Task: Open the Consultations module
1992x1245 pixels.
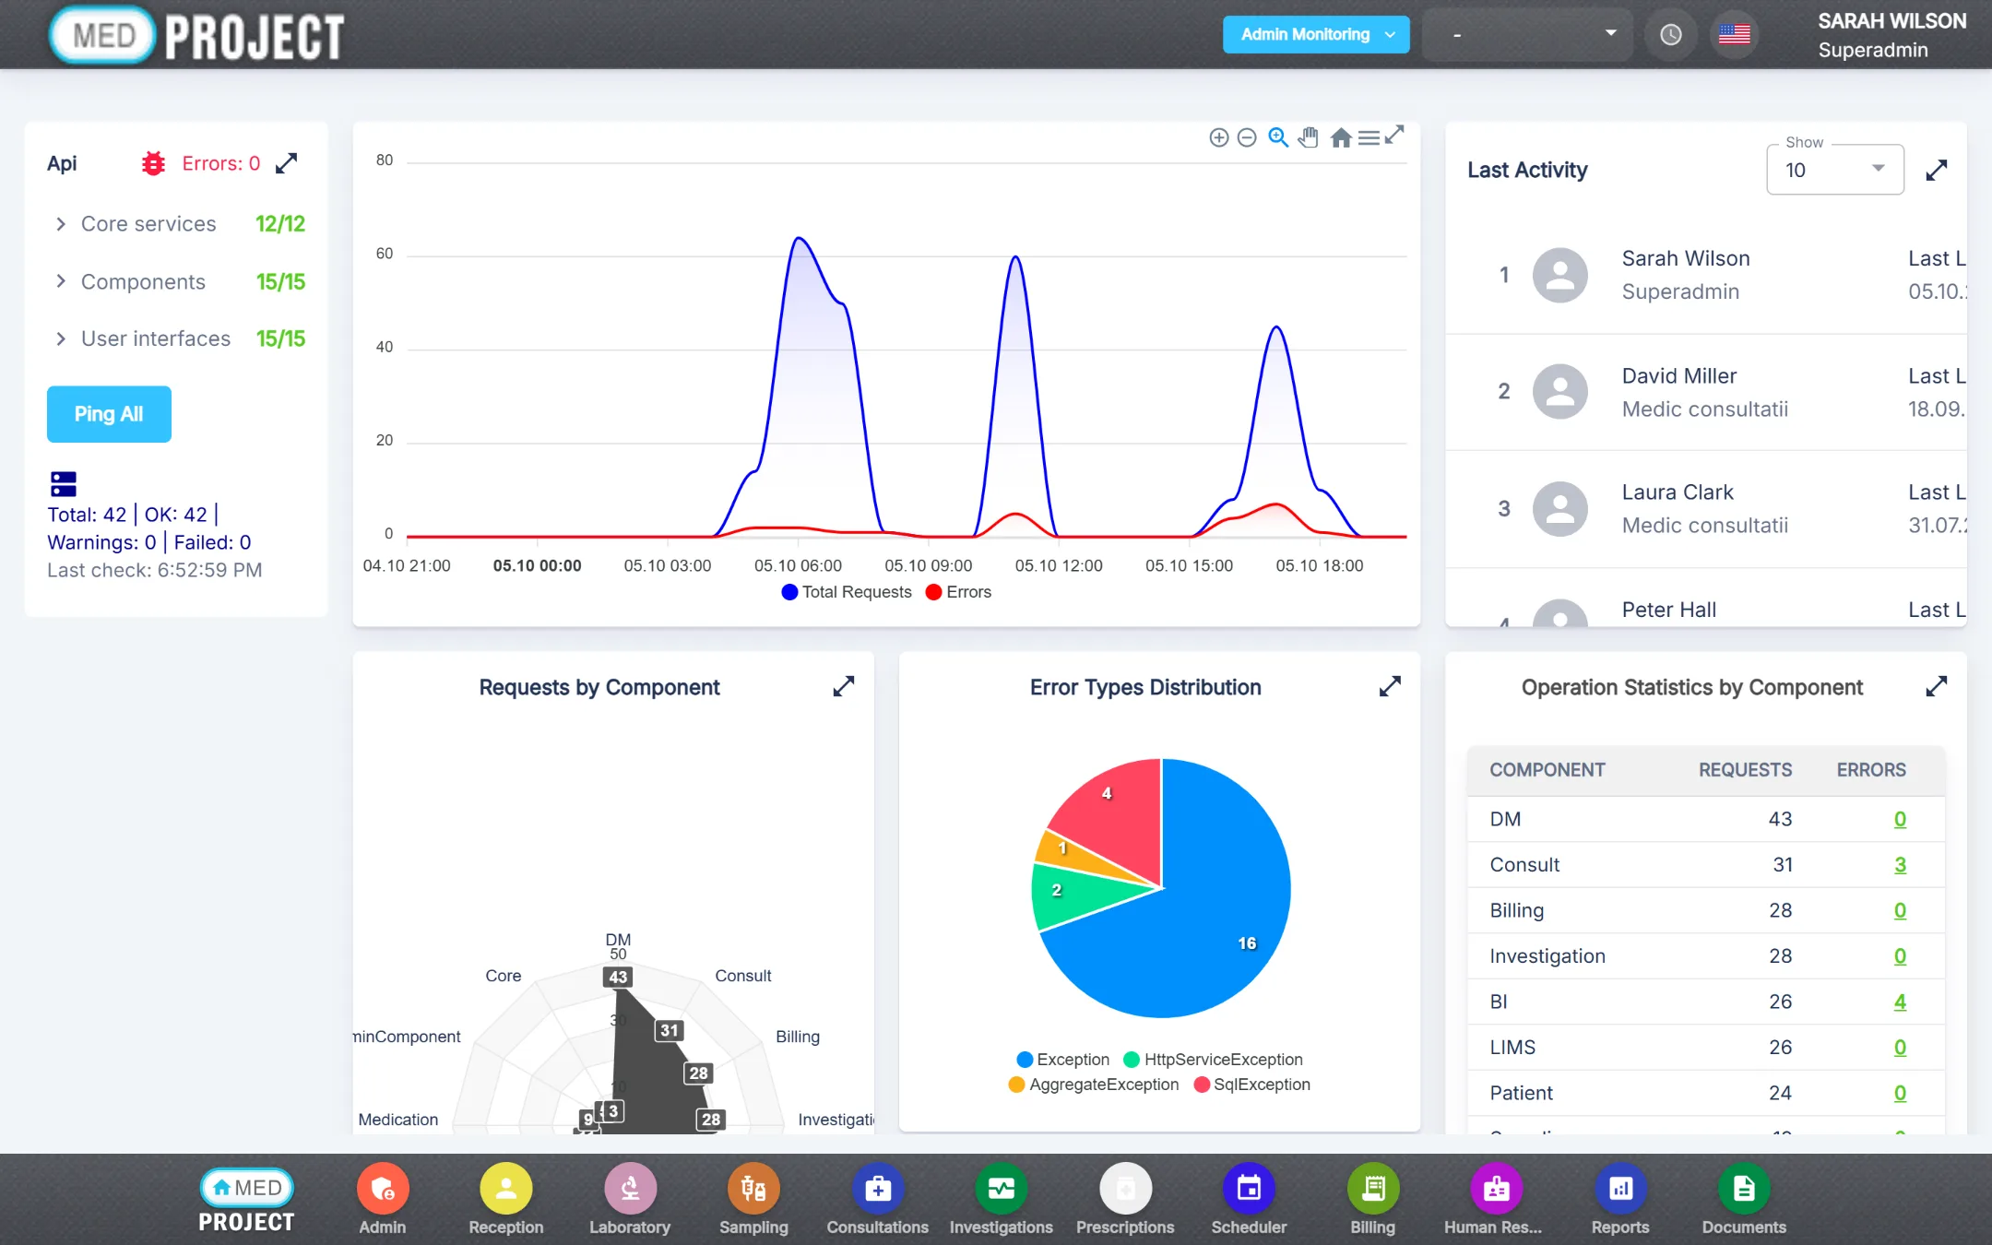Action: (x=878, y=1201)
